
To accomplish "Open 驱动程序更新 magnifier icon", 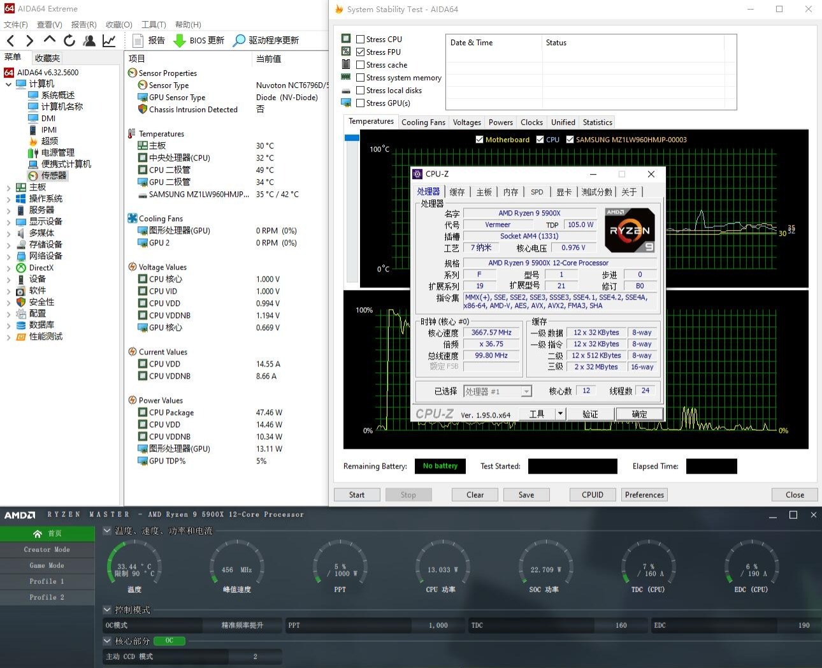I will (239, 41).
